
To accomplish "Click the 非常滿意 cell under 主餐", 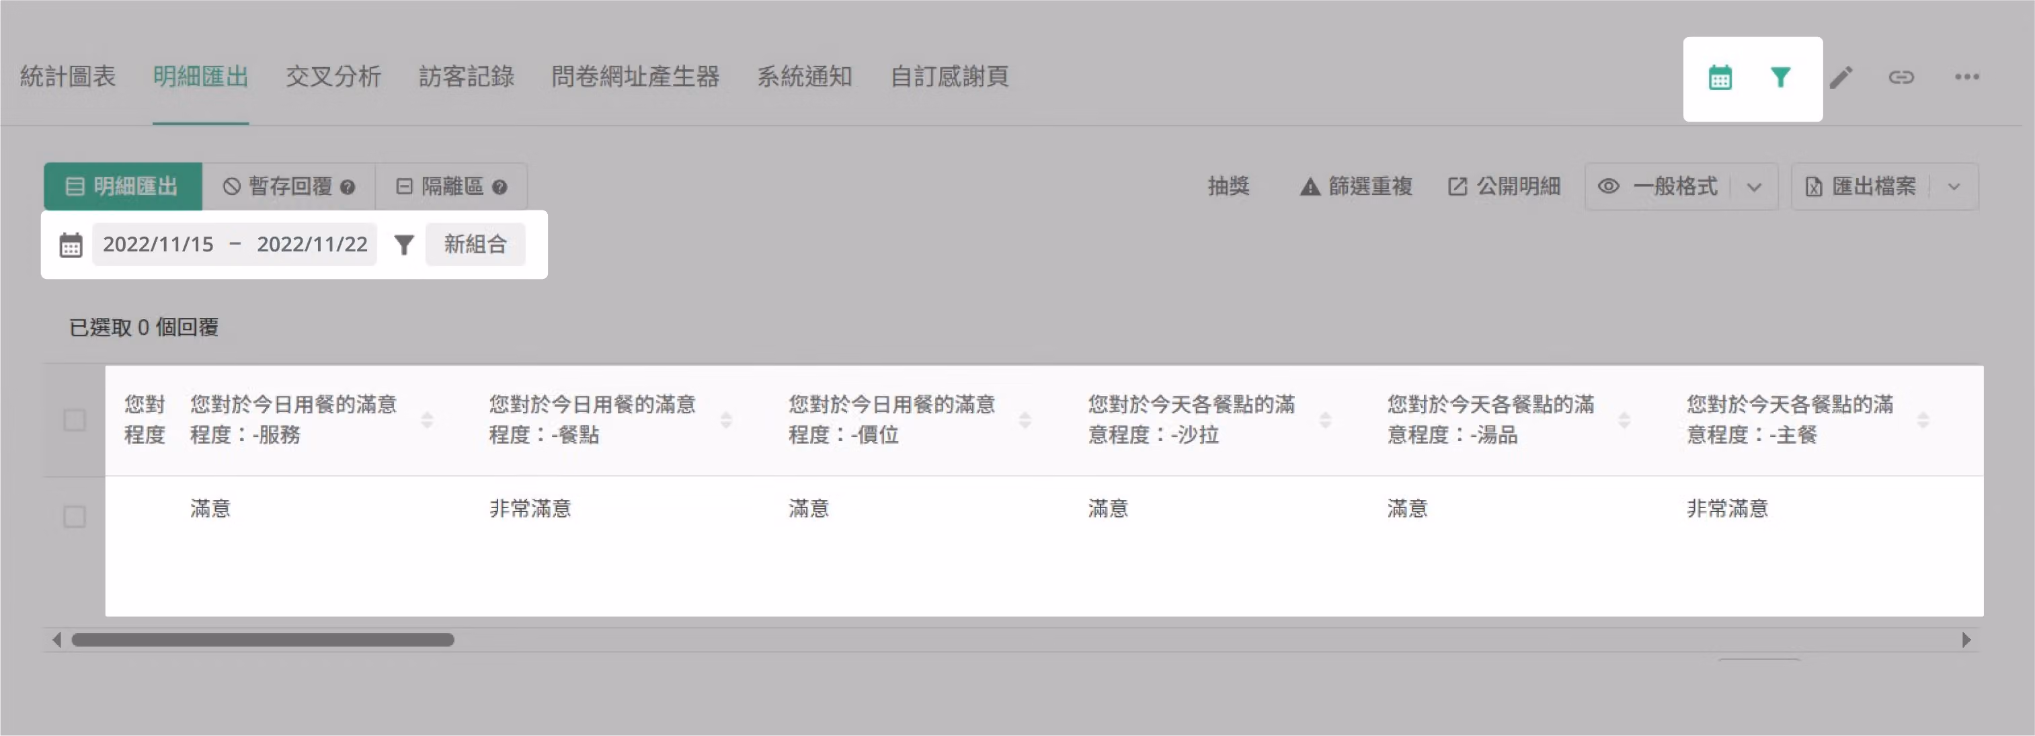I will [x=1728, y=509].
